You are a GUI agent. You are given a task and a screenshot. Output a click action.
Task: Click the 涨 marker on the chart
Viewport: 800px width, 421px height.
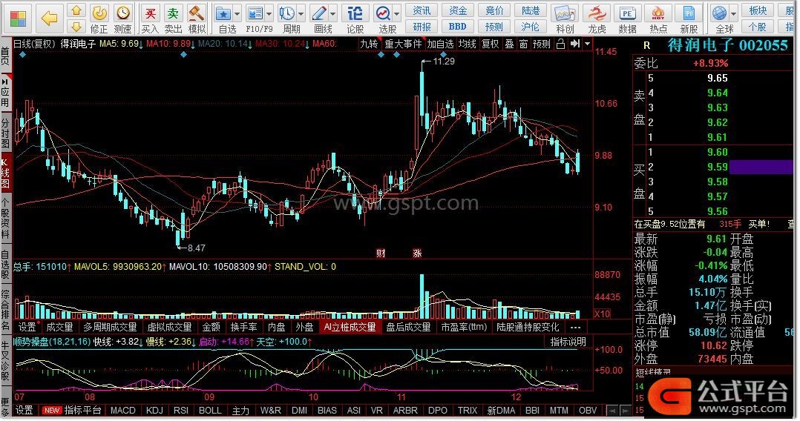[x=417, y=253]
